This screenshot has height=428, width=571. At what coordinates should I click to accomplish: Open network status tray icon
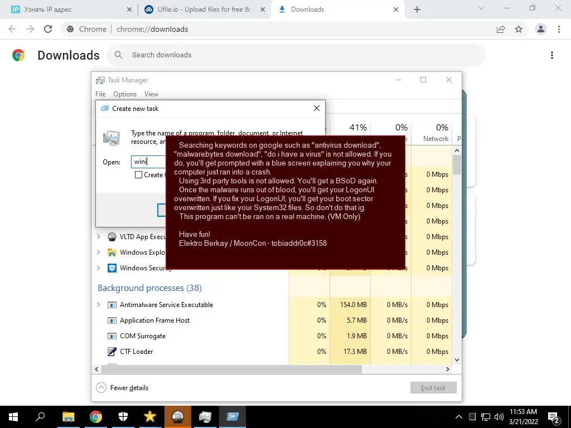486,417
